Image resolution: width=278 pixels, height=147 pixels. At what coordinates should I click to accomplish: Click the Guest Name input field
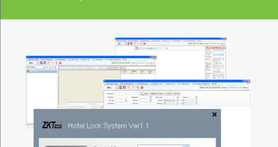pyautogui.click(x=120, y=97)
